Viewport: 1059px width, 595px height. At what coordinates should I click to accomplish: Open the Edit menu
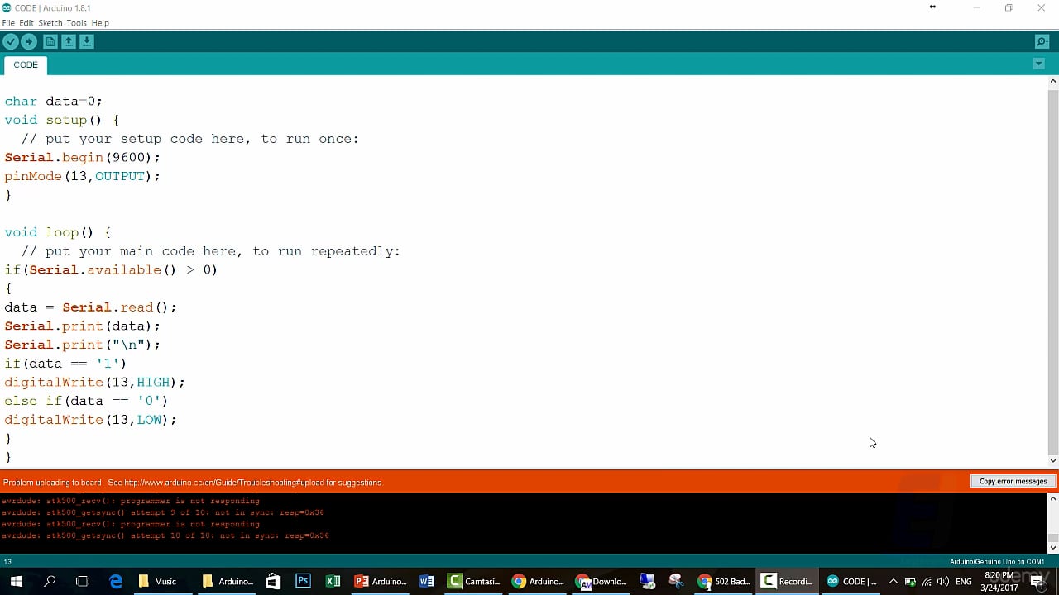point(26,23)
